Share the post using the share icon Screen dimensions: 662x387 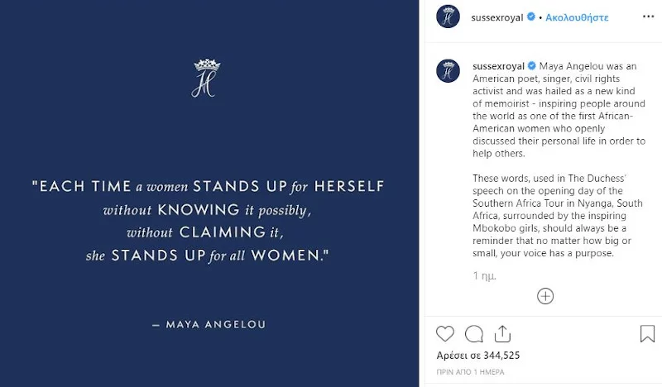point(501,334)
